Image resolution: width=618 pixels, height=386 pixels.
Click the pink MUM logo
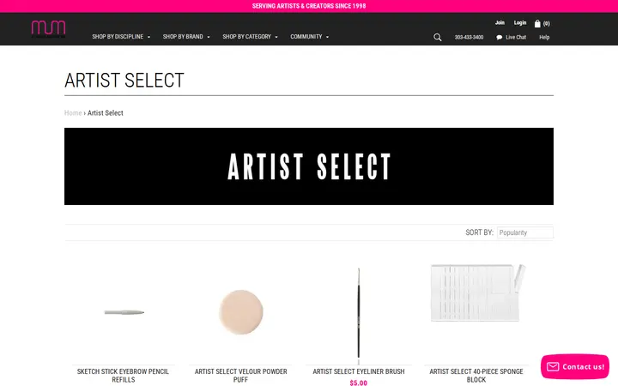click(48, 29)
